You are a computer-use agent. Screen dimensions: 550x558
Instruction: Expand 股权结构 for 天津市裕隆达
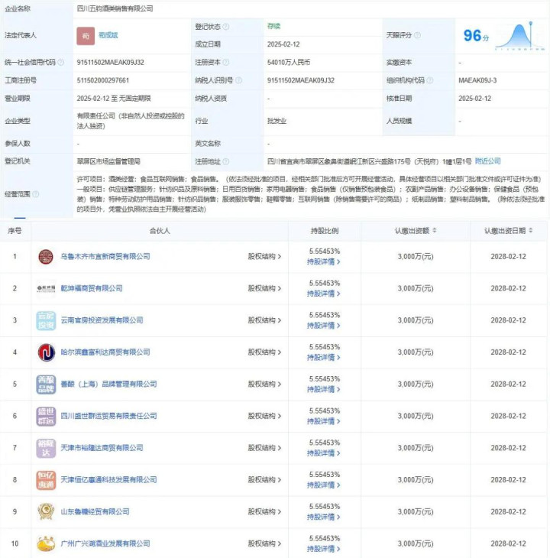264,448
